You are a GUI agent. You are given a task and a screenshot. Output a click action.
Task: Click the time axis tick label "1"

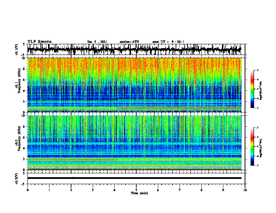click(49, 190)
